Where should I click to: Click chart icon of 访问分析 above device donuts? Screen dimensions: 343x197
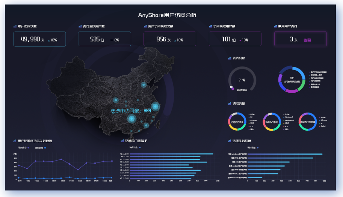coord(230,104)
